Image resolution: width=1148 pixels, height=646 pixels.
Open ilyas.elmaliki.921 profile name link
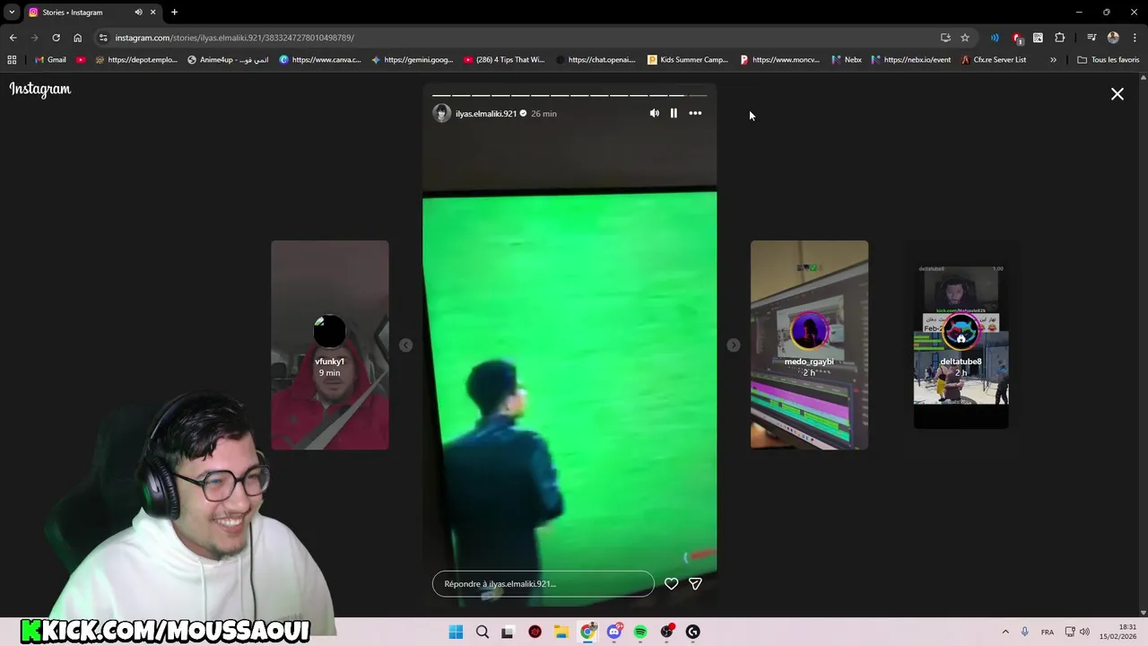click(486, 114)
